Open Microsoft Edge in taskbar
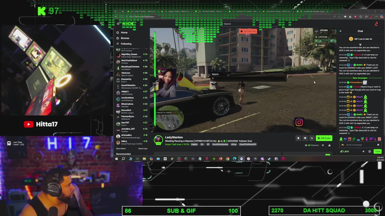The image size is (385, 216). pos(235,159)
